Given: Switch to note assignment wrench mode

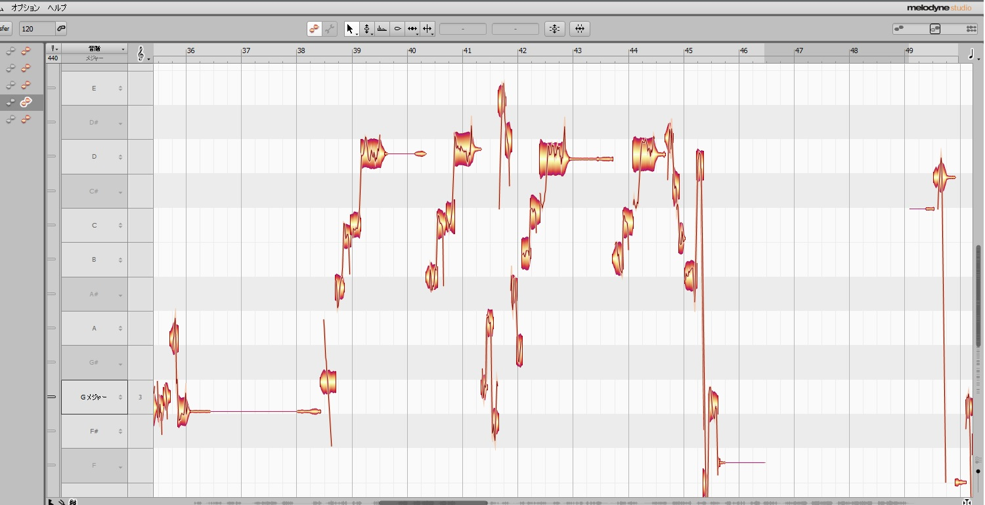Looking at the screenshot, I should 330,29.
